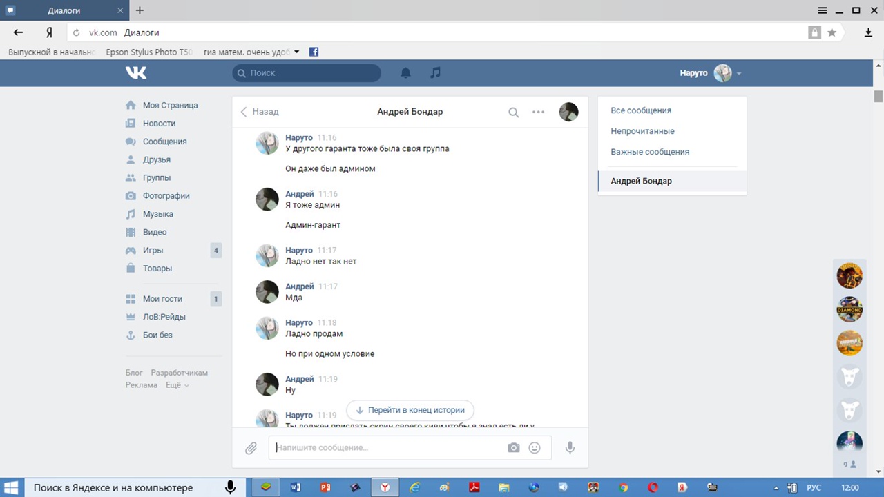Jump to end with Перейти в конец истории
Image resolution: width=884 pixels, height=497 pixels.
pos(410,410)
